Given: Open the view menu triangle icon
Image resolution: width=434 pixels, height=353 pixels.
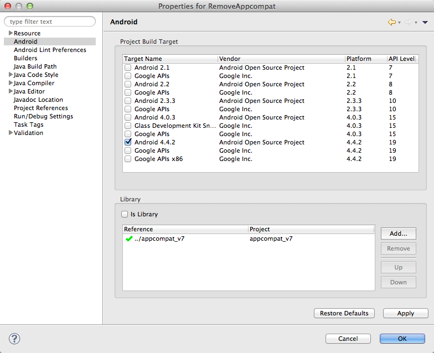Looking at the screenshot, I should 425,22.
